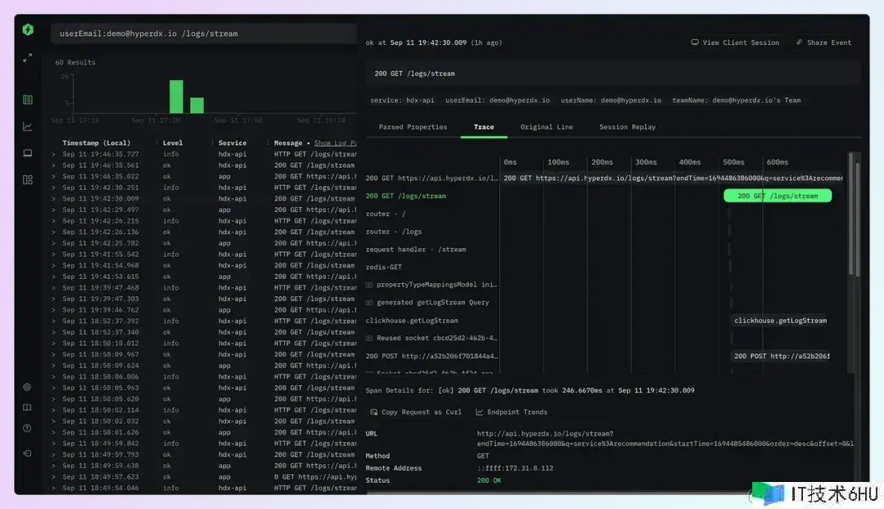Image resolution: width=884 pixels, height=509 pixels.
Task: Open the Original Line tab
Action: coord(546,127)
